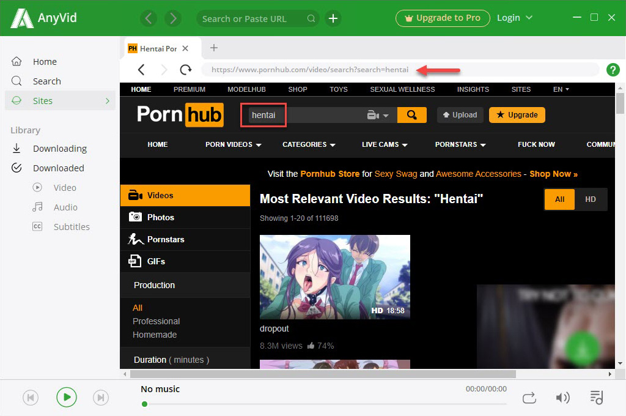The image size is (626, 416).
Task: Go forward using AnyVid top bar arrow
Action: click(173, 18)
